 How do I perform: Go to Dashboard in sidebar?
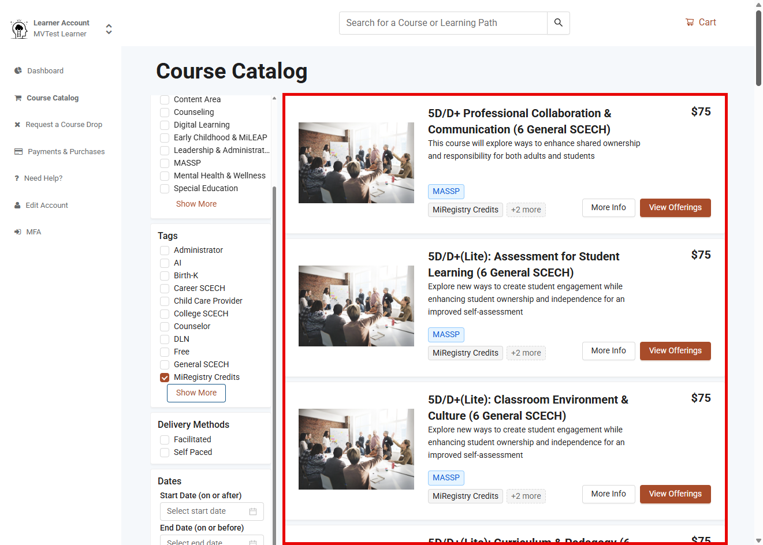pyautogui.click(x=45, y=71)
